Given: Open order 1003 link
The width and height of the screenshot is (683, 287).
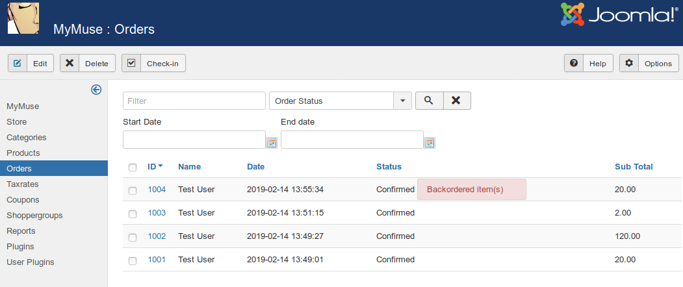Looking at the screenshot, I should click(x=157, y=213).
